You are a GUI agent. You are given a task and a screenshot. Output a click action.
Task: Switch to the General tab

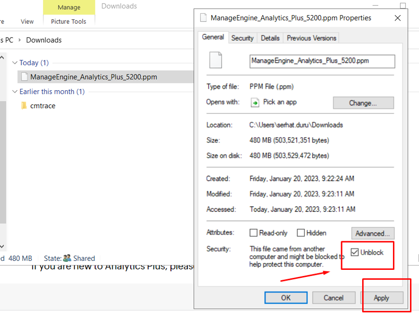[x=213, y=37]
